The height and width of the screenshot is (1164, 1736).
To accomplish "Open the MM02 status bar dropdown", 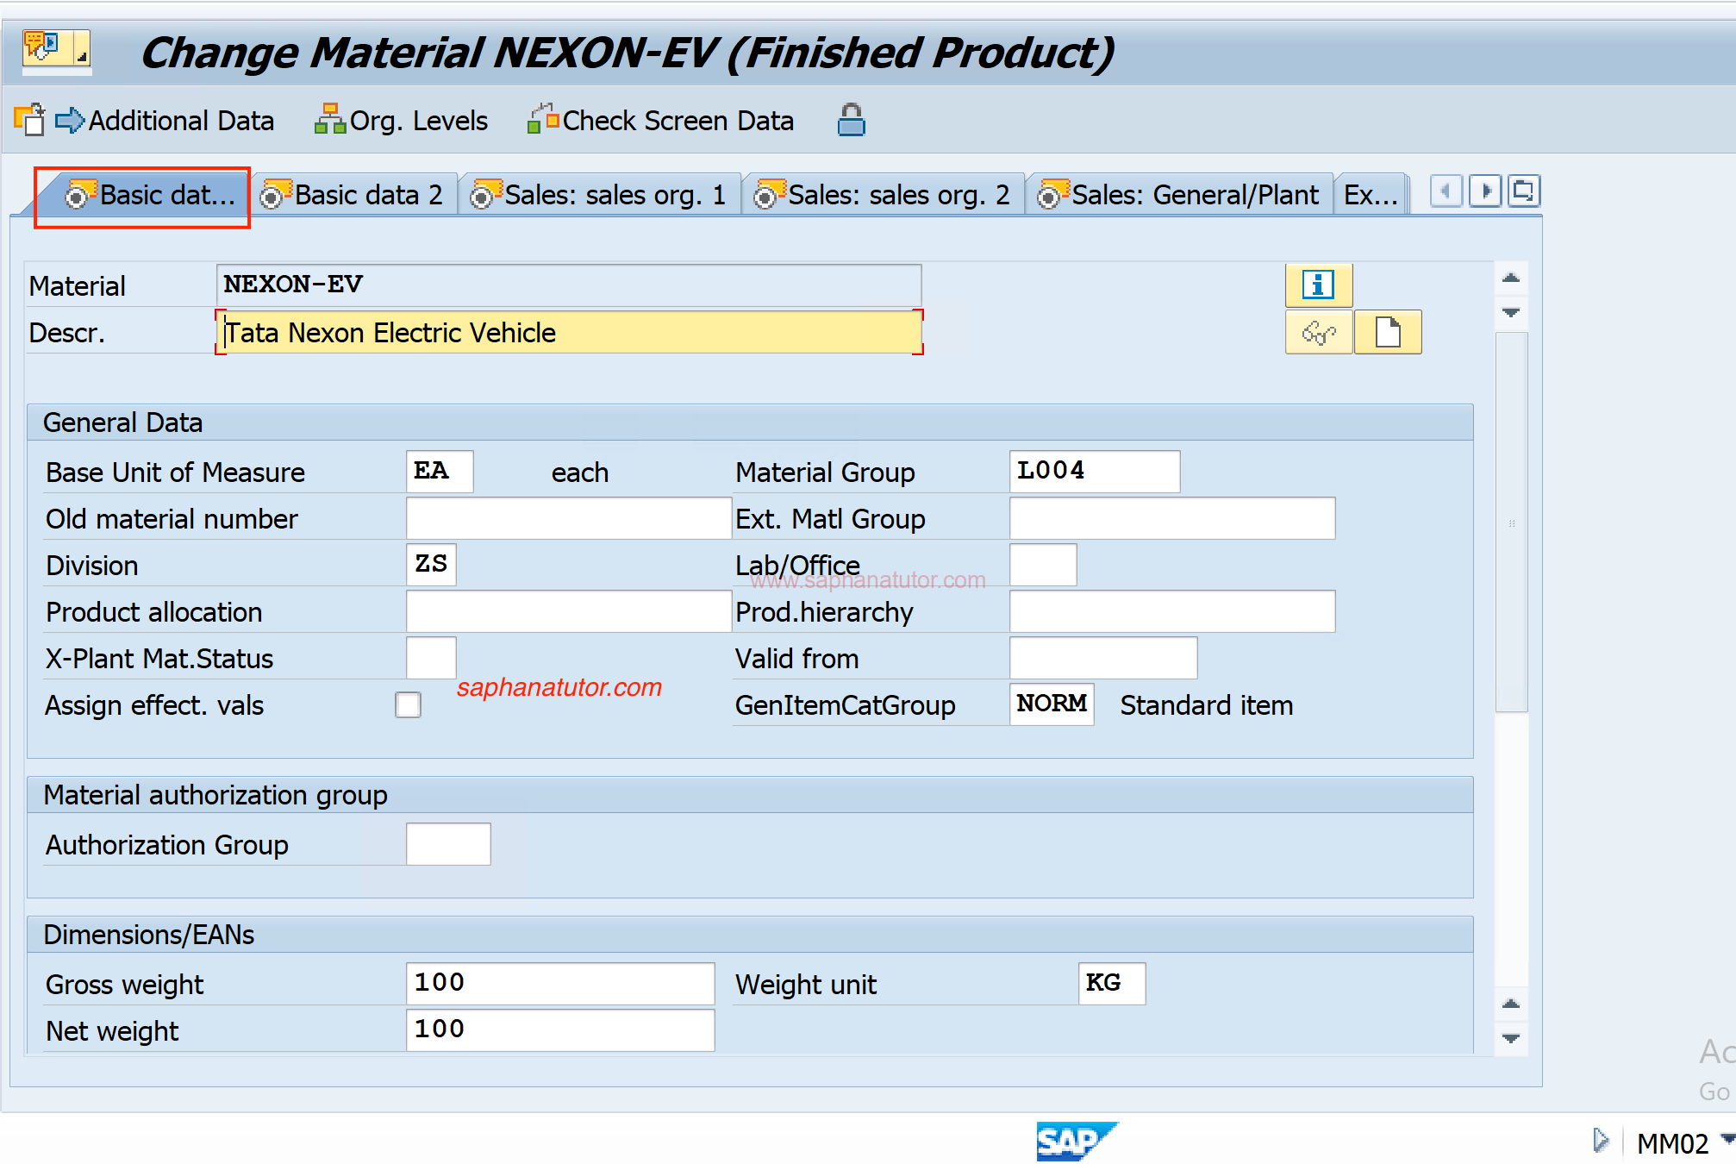I will pos(1727,1140).
